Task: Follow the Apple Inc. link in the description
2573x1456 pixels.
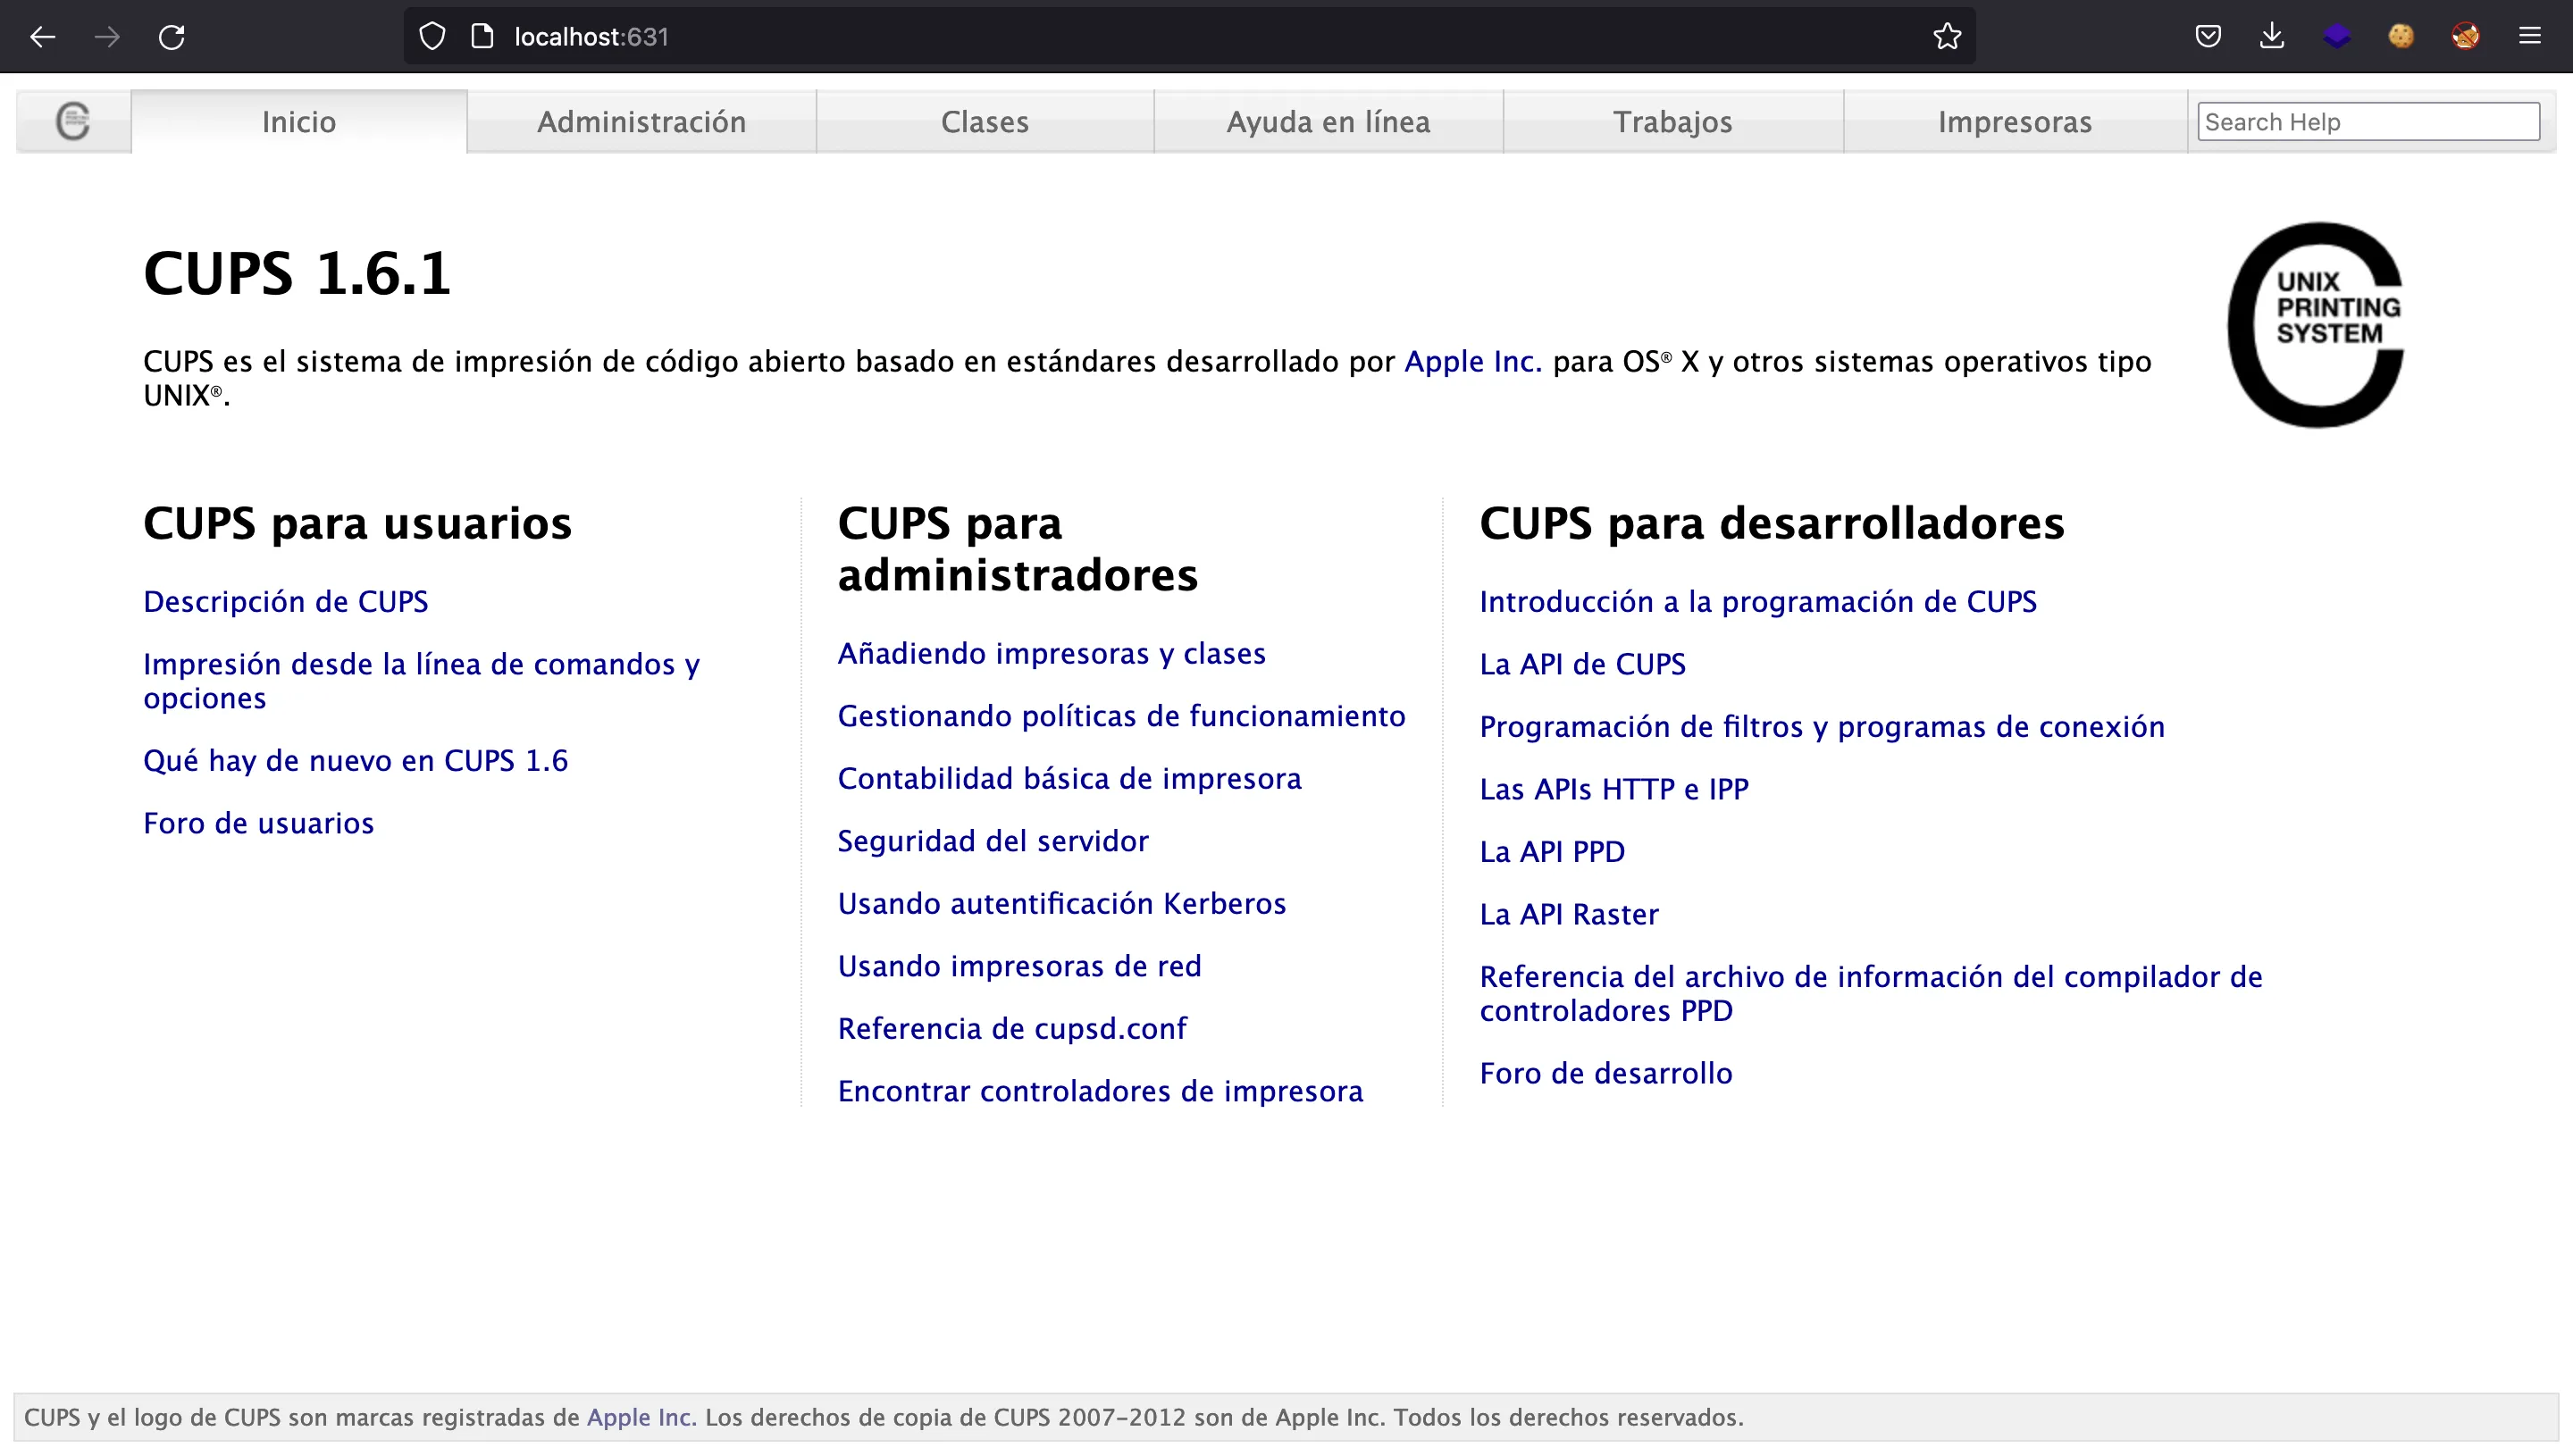Action: pyautogui.click(x=1473, y=361)
